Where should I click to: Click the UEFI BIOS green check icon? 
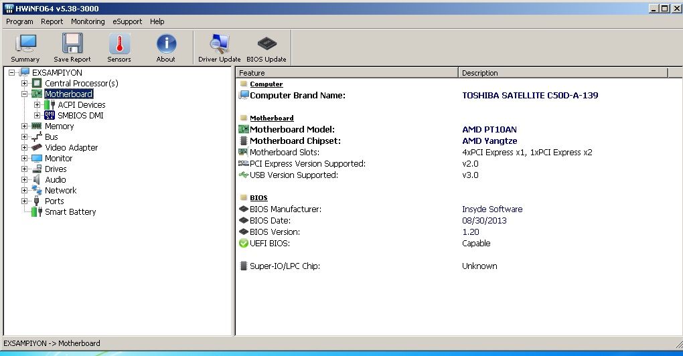244,244
